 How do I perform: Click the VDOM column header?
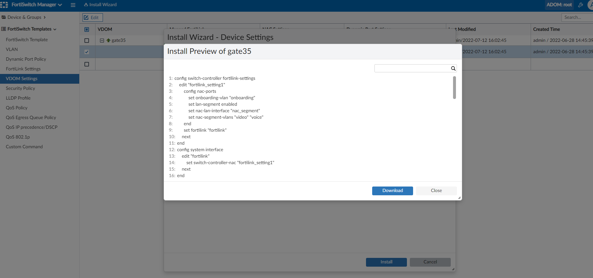tap(105, 29)
